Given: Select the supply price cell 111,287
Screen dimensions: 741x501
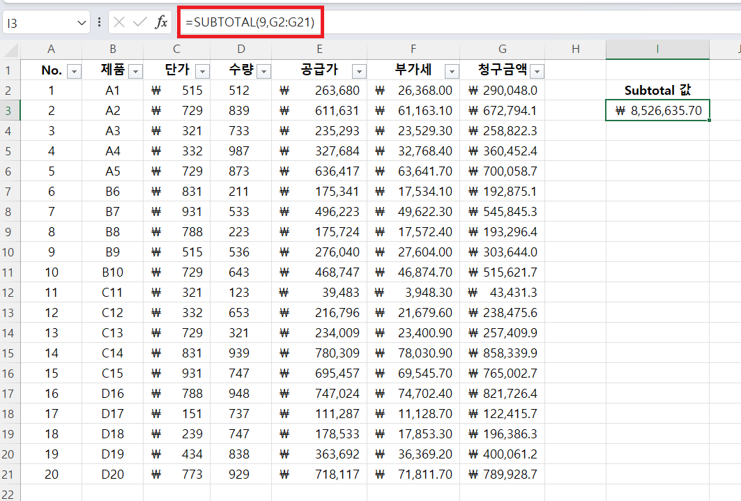Looking at the screenshot, I should (x=319, y=414).
